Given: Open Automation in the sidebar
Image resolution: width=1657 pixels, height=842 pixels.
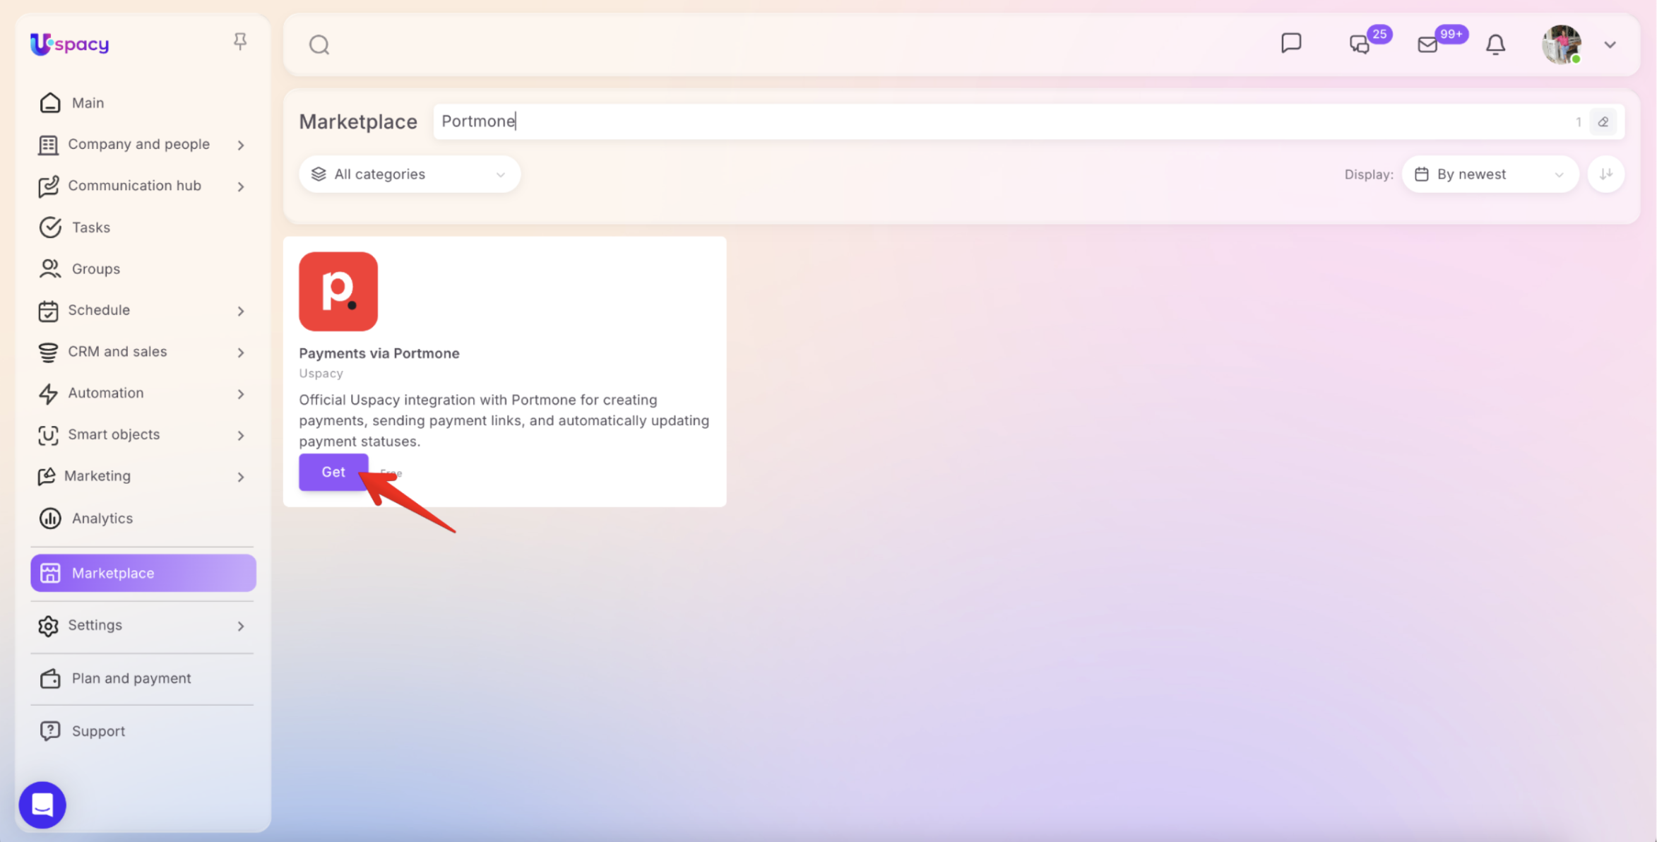Looking at the screenshot, I should pyautogui.click(x=105, y=393).
